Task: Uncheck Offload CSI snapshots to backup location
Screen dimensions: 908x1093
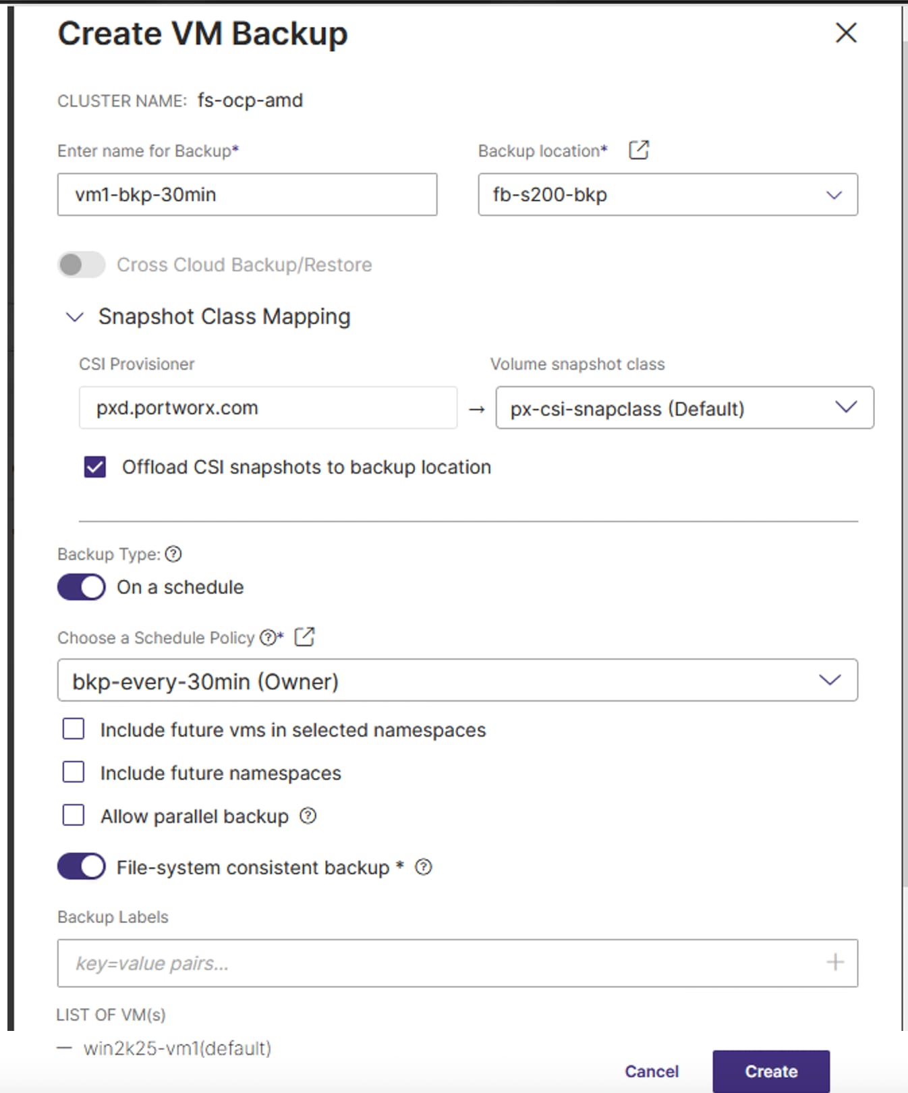Action: click(94, 466)
